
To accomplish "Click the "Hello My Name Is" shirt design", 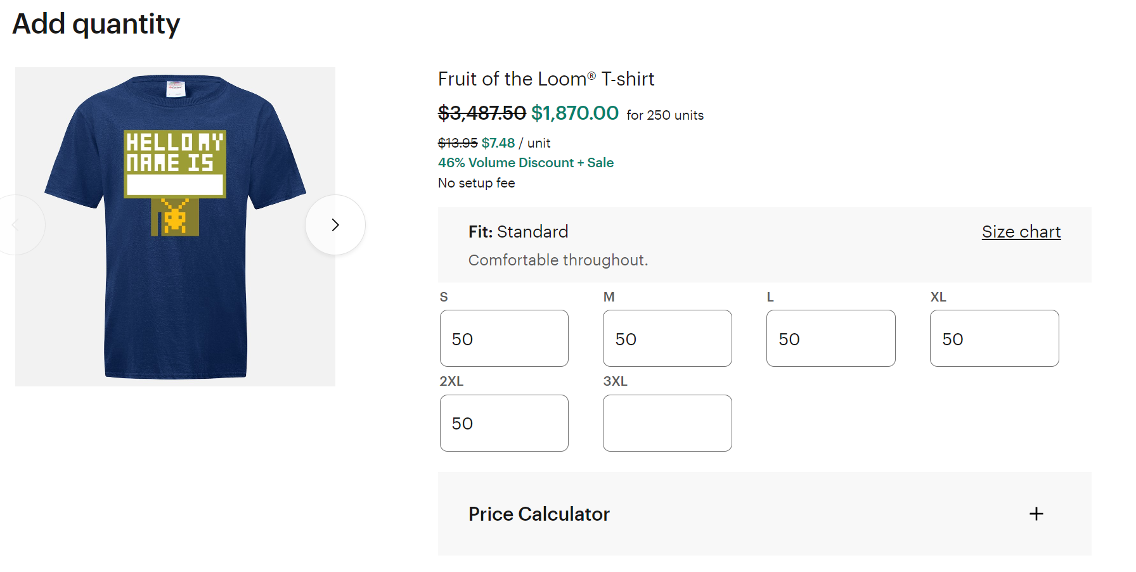I will click(x=174, y=165).
